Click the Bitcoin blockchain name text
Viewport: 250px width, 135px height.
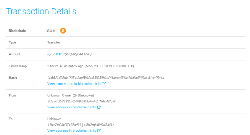(x=52, y=31)
